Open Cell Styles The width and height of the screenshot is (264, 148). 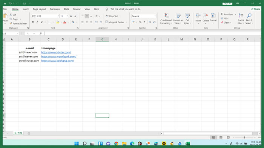tap(187, 19)
